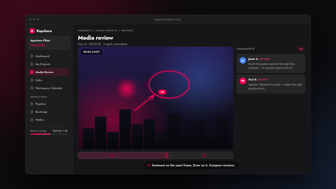Image resolution: width=336 pixels, height=189 pixels.
Task: Click Jamie A.'s blue JA avatar
Action: click(243, 60)
